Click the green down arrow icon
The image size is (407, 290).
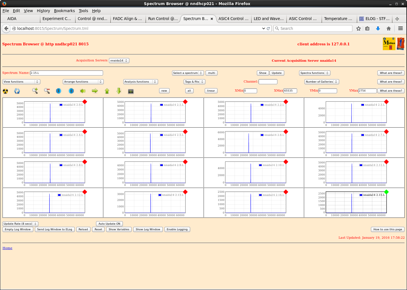click(x=119, y=91)
